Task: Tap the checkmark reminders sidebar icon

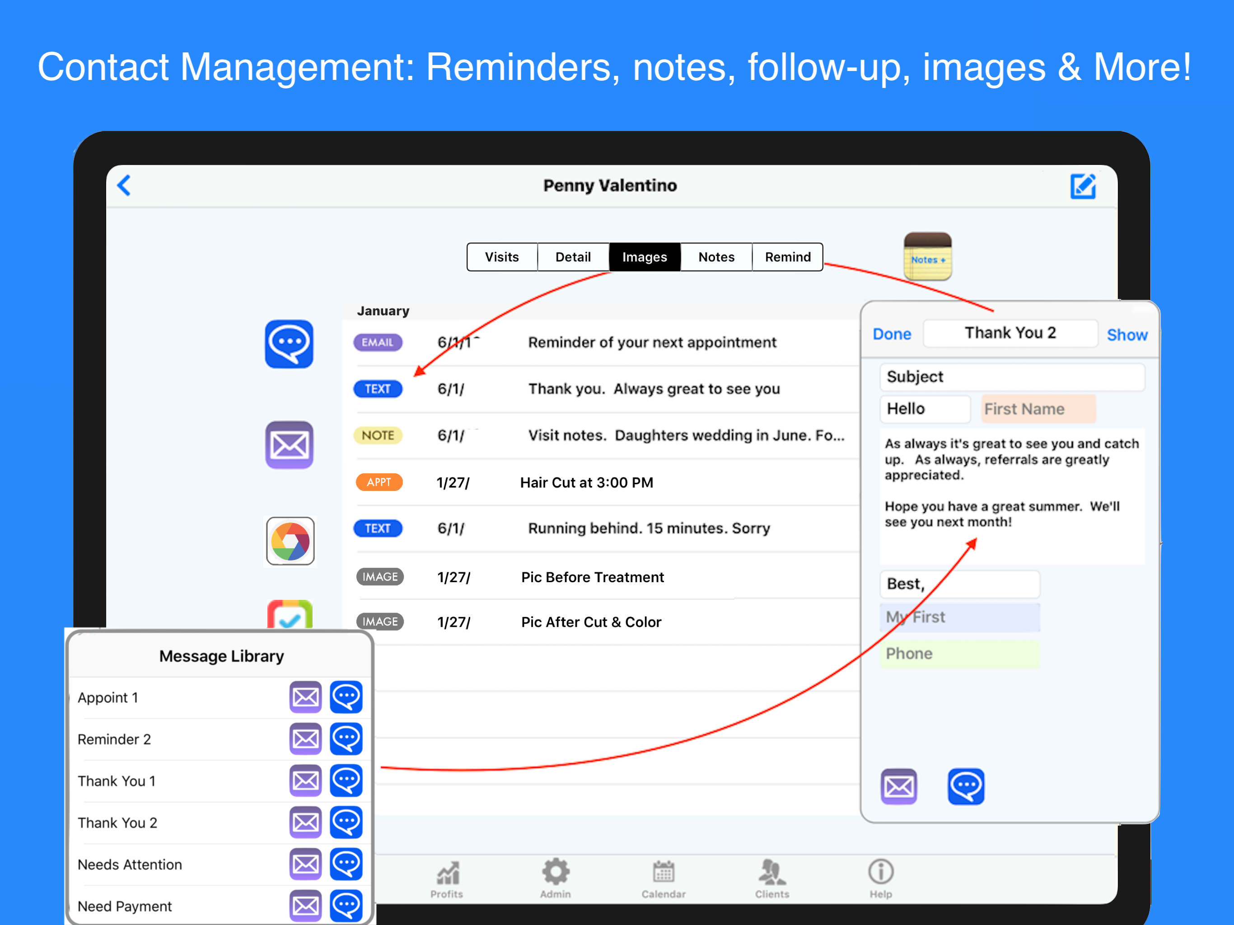Action: click(x=290, y=614)
